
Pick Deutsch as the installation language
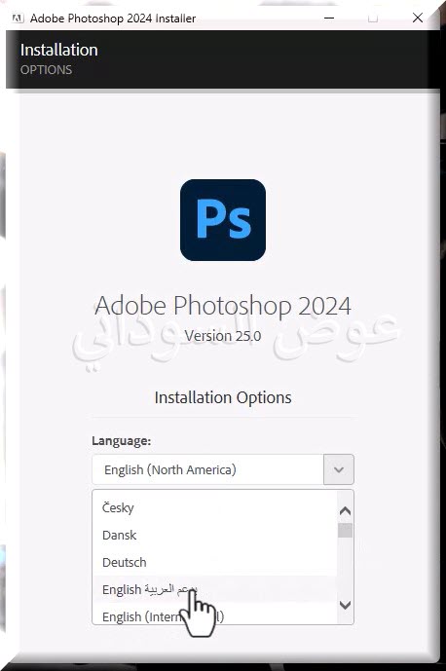[215, 562]
